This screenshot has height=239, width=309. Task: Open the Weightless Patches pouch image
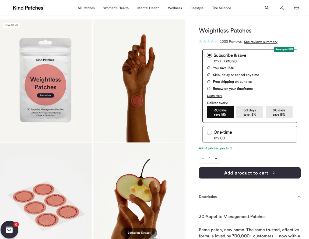45,80
